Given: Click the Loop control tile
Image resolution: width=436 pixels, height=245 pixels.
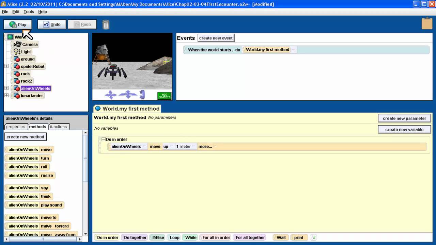Looking at the screenshot, I should (x=174, y=238).
